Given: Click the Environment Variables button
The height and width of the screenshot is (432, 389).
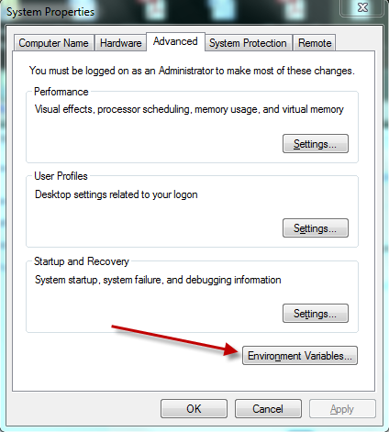Looking at the screenshot, I should [300, 356].
